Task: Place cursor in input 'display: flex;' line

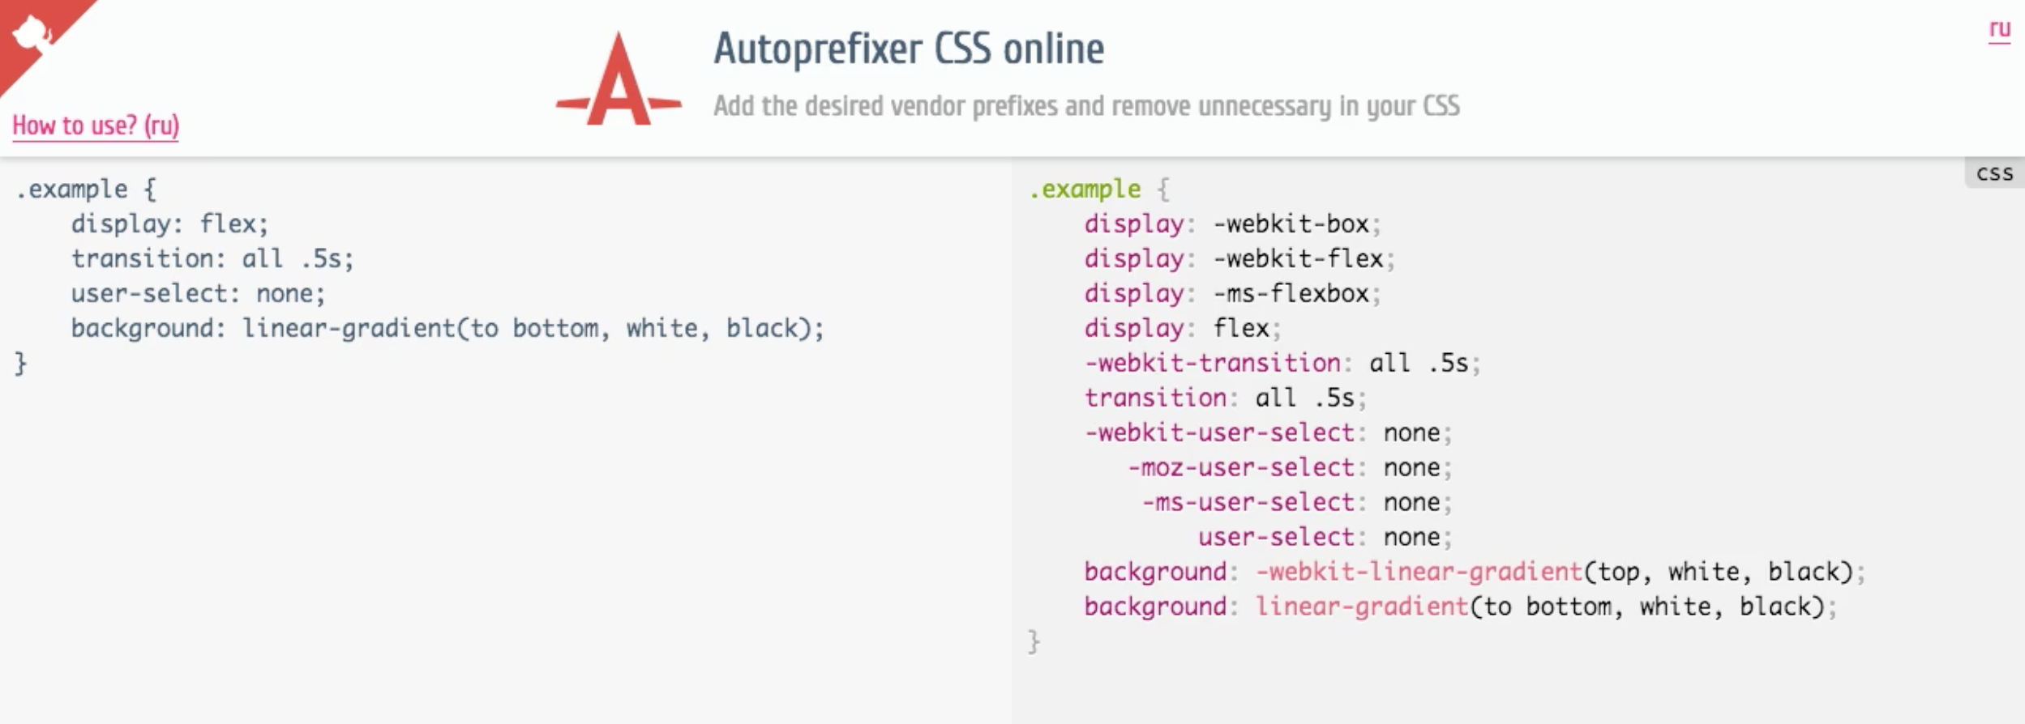Action: 169,224
